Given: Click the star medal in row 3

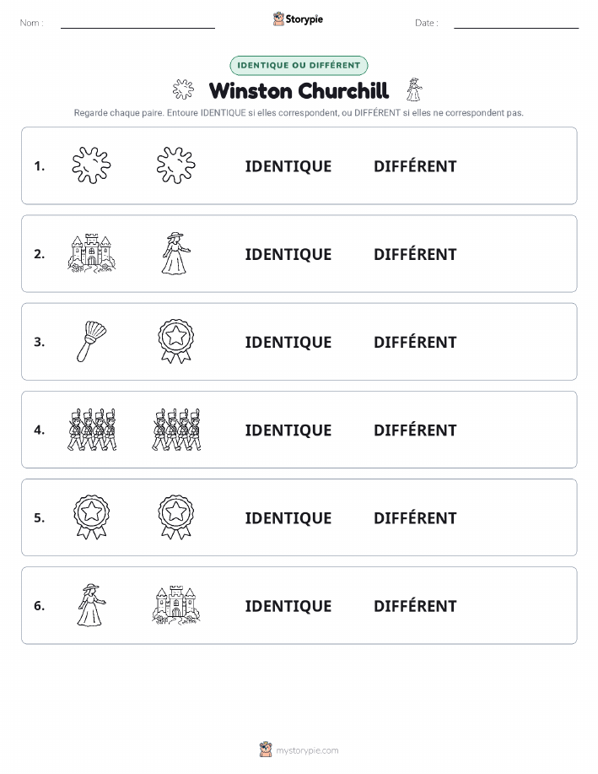Looking at the screenshot, I should pyautogui.click(x=176, y=341).
